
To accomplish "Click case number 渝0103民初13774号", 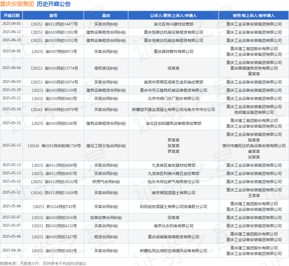I will (x=61, y=68).
